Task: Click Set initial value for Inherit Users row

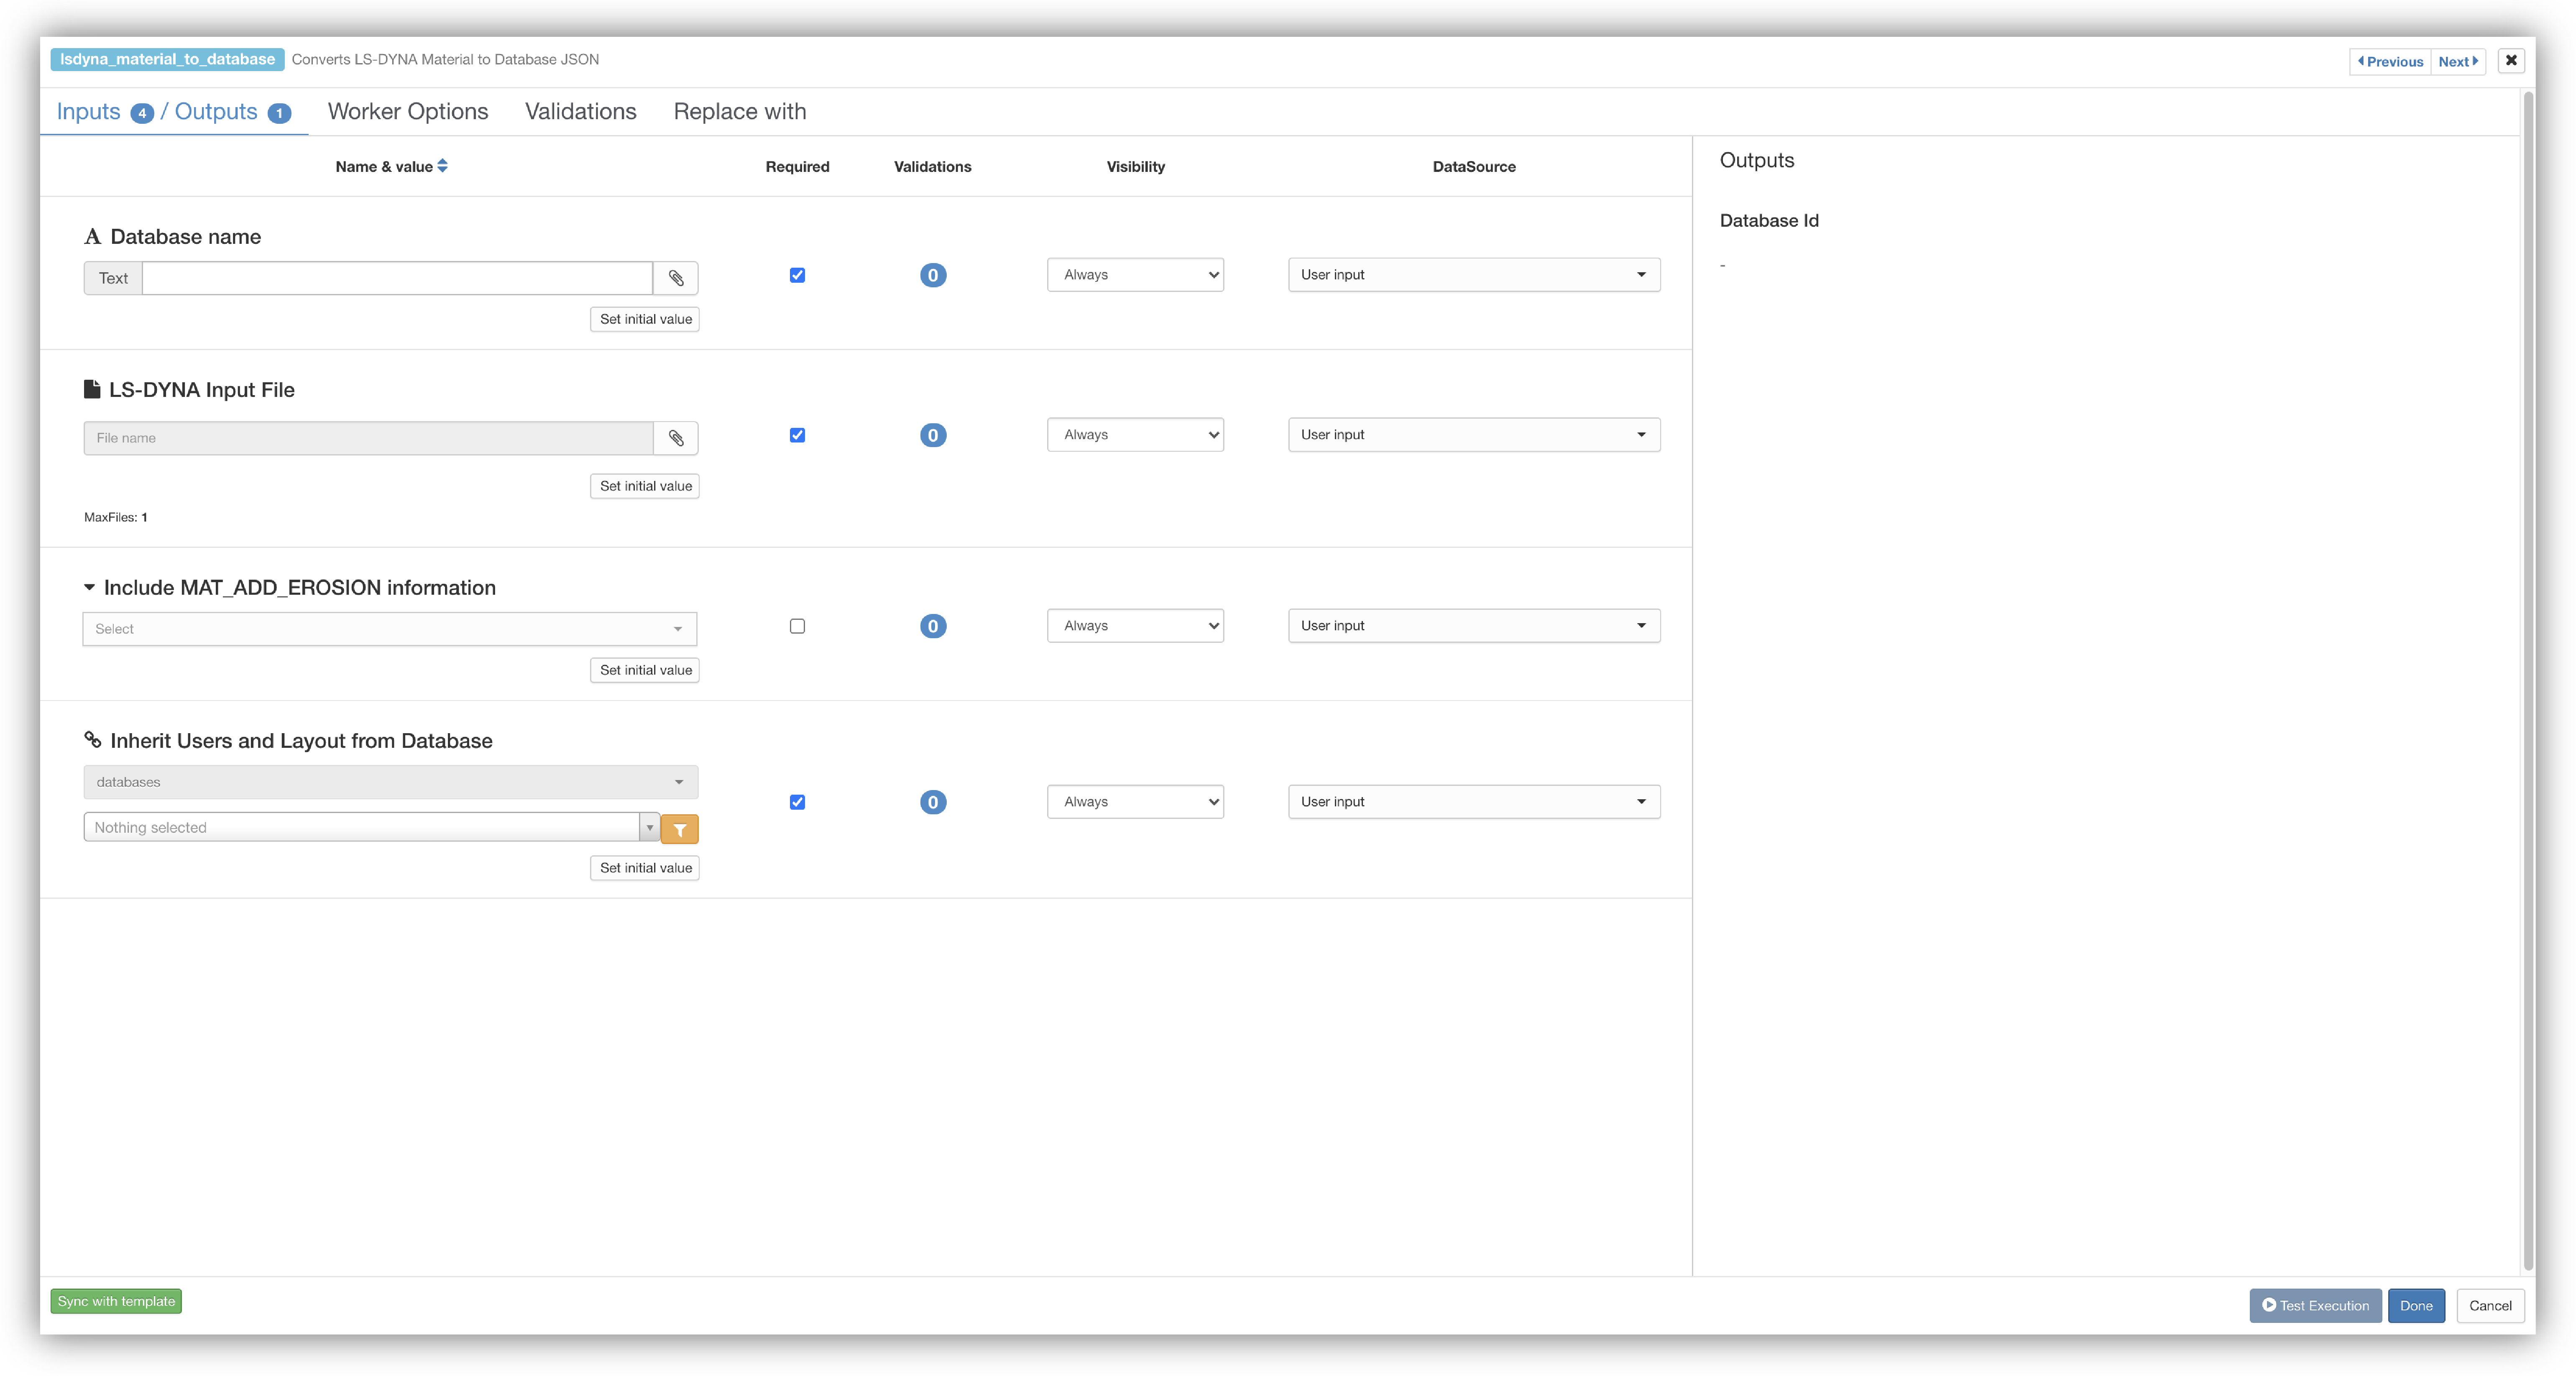Action: [x=645, y=868]
